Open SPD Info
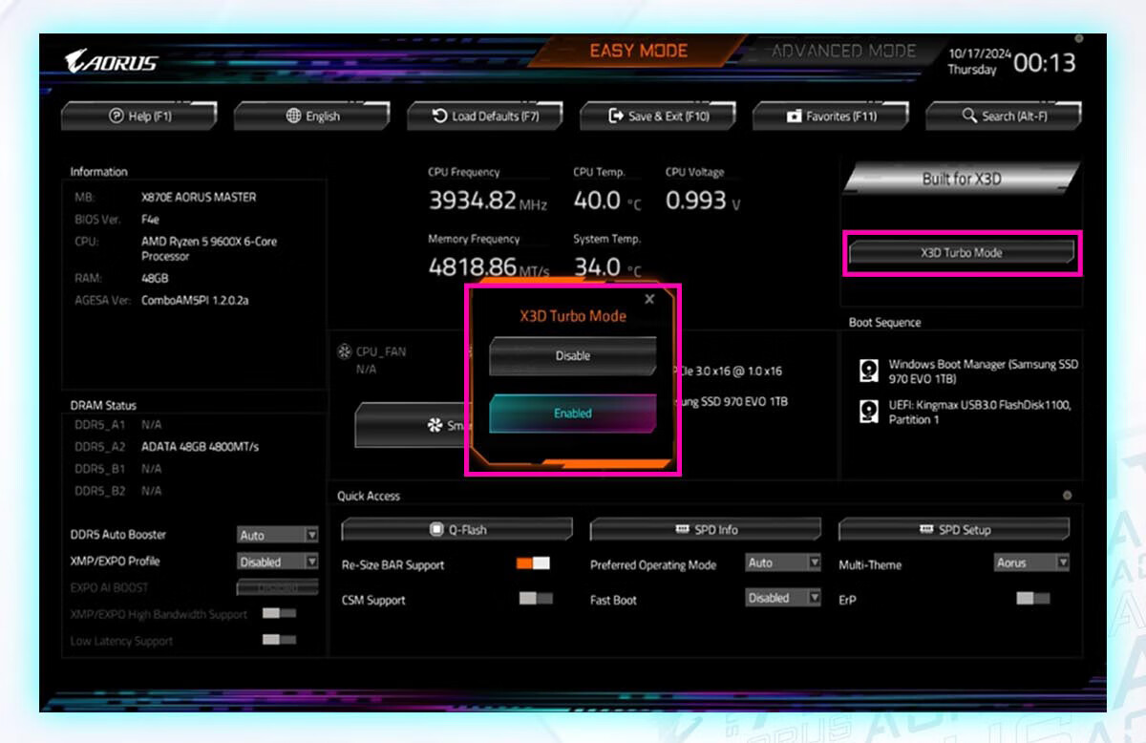This screenshot has height=743, width=1146. (x=706, y=530)
